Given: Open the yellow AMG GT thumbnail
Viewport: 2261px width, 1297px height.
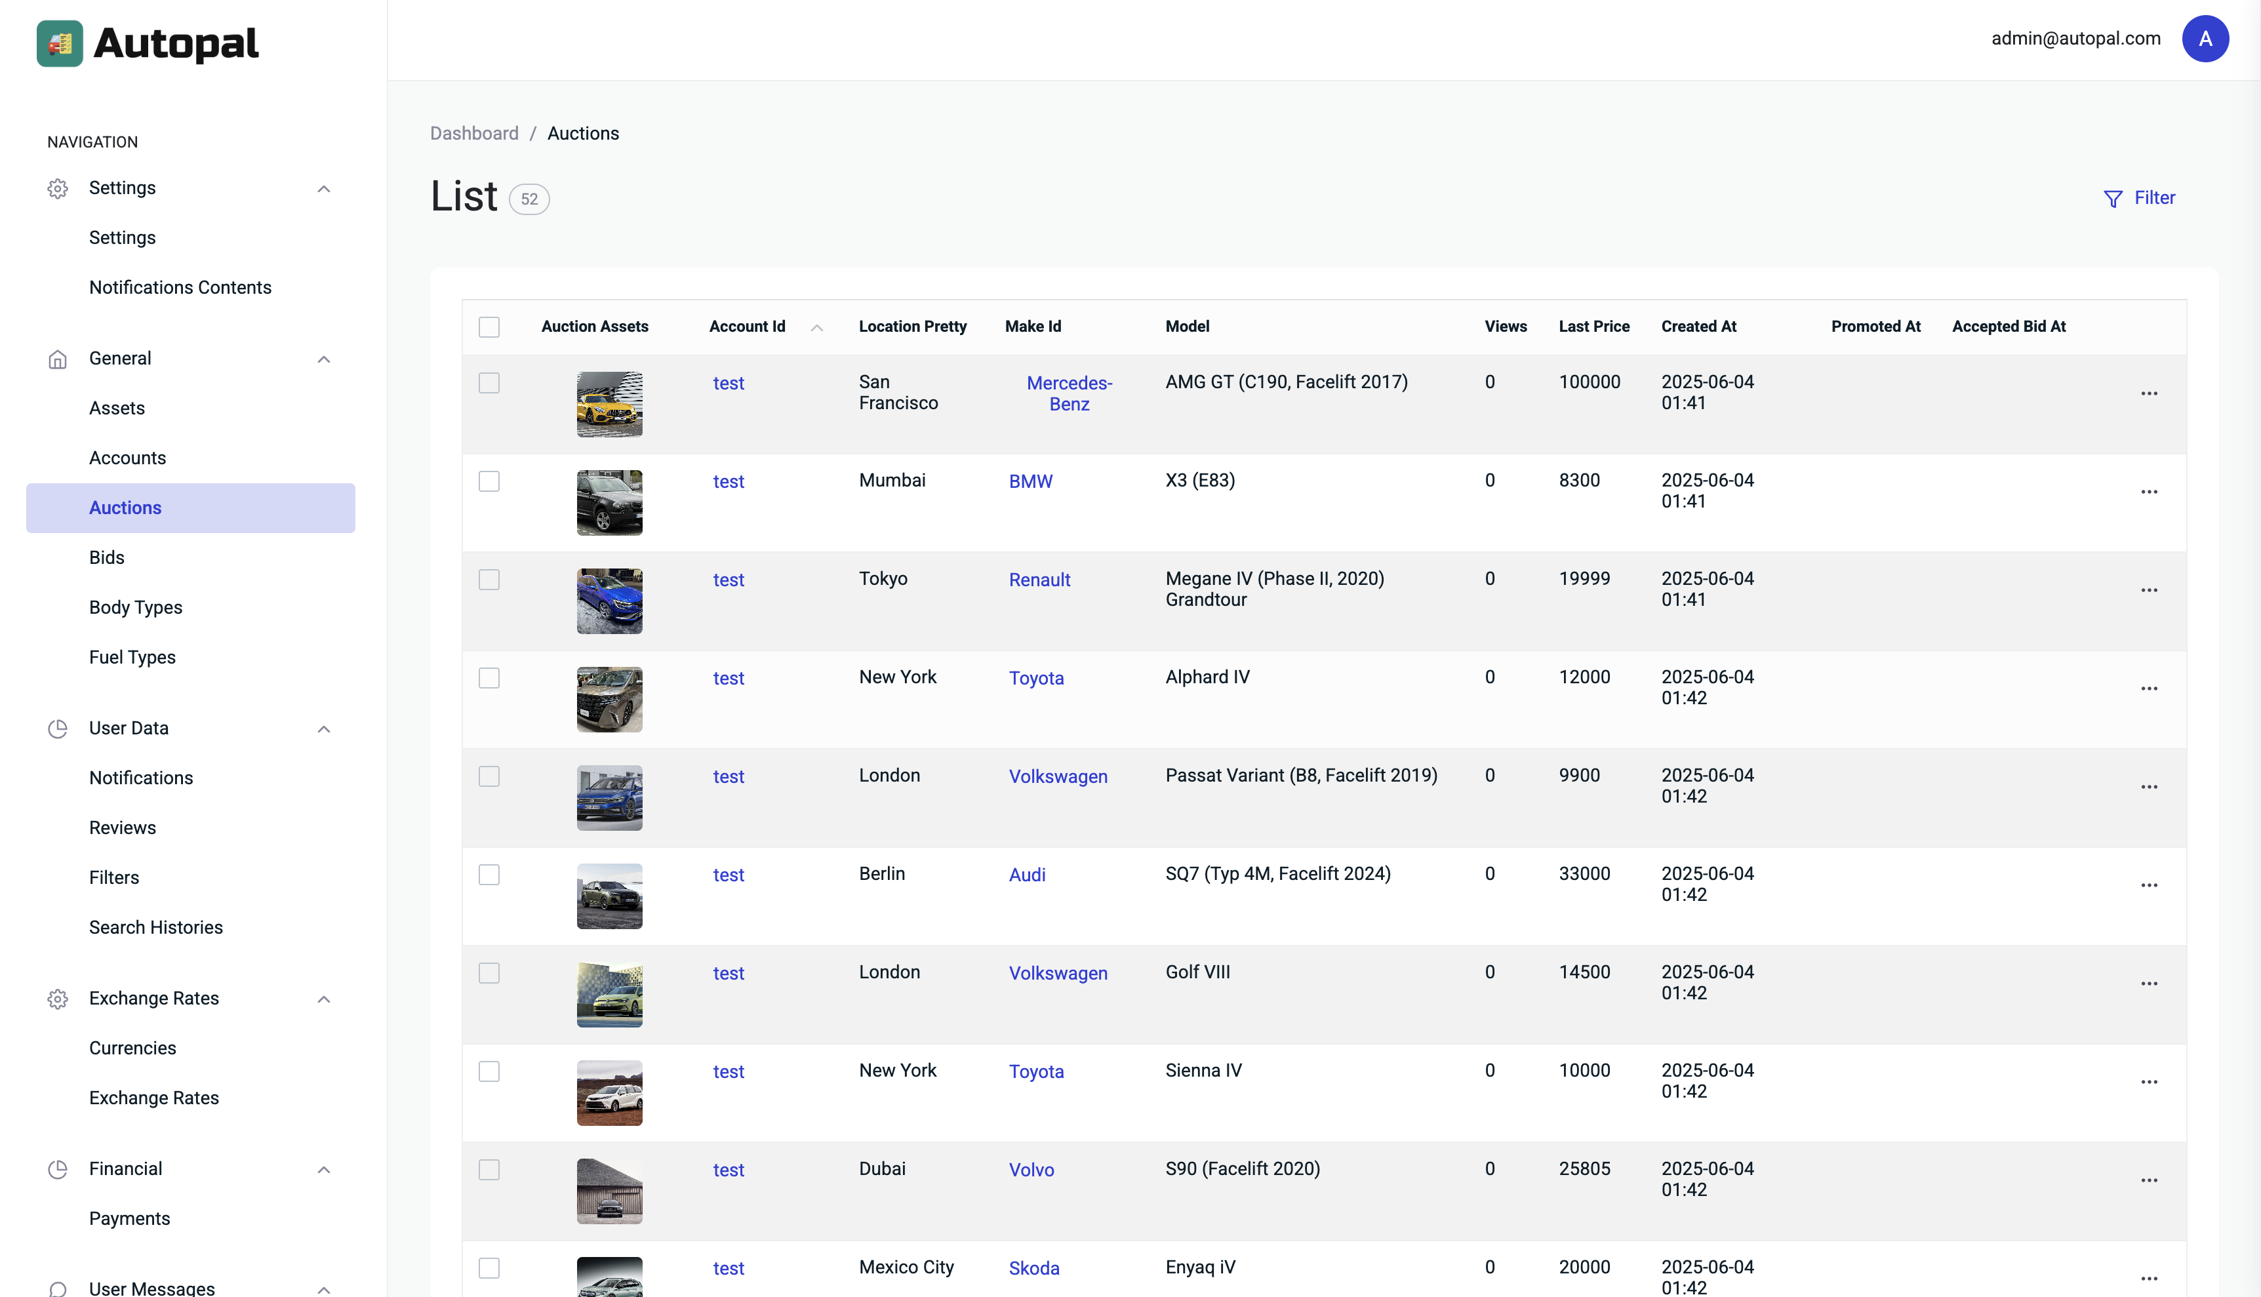Looking at the screenshot, I should (x=609, y=405).
